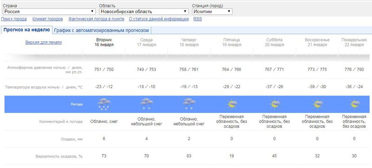Select the Прогноз на неделю tab
Image resolution: width=372 pixels, height=168 pixels.
pos(27,30)
